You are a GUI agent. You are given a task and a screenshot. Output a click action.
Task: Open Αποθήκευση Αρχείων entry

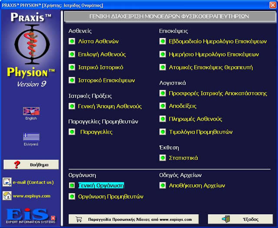point(197,185)
